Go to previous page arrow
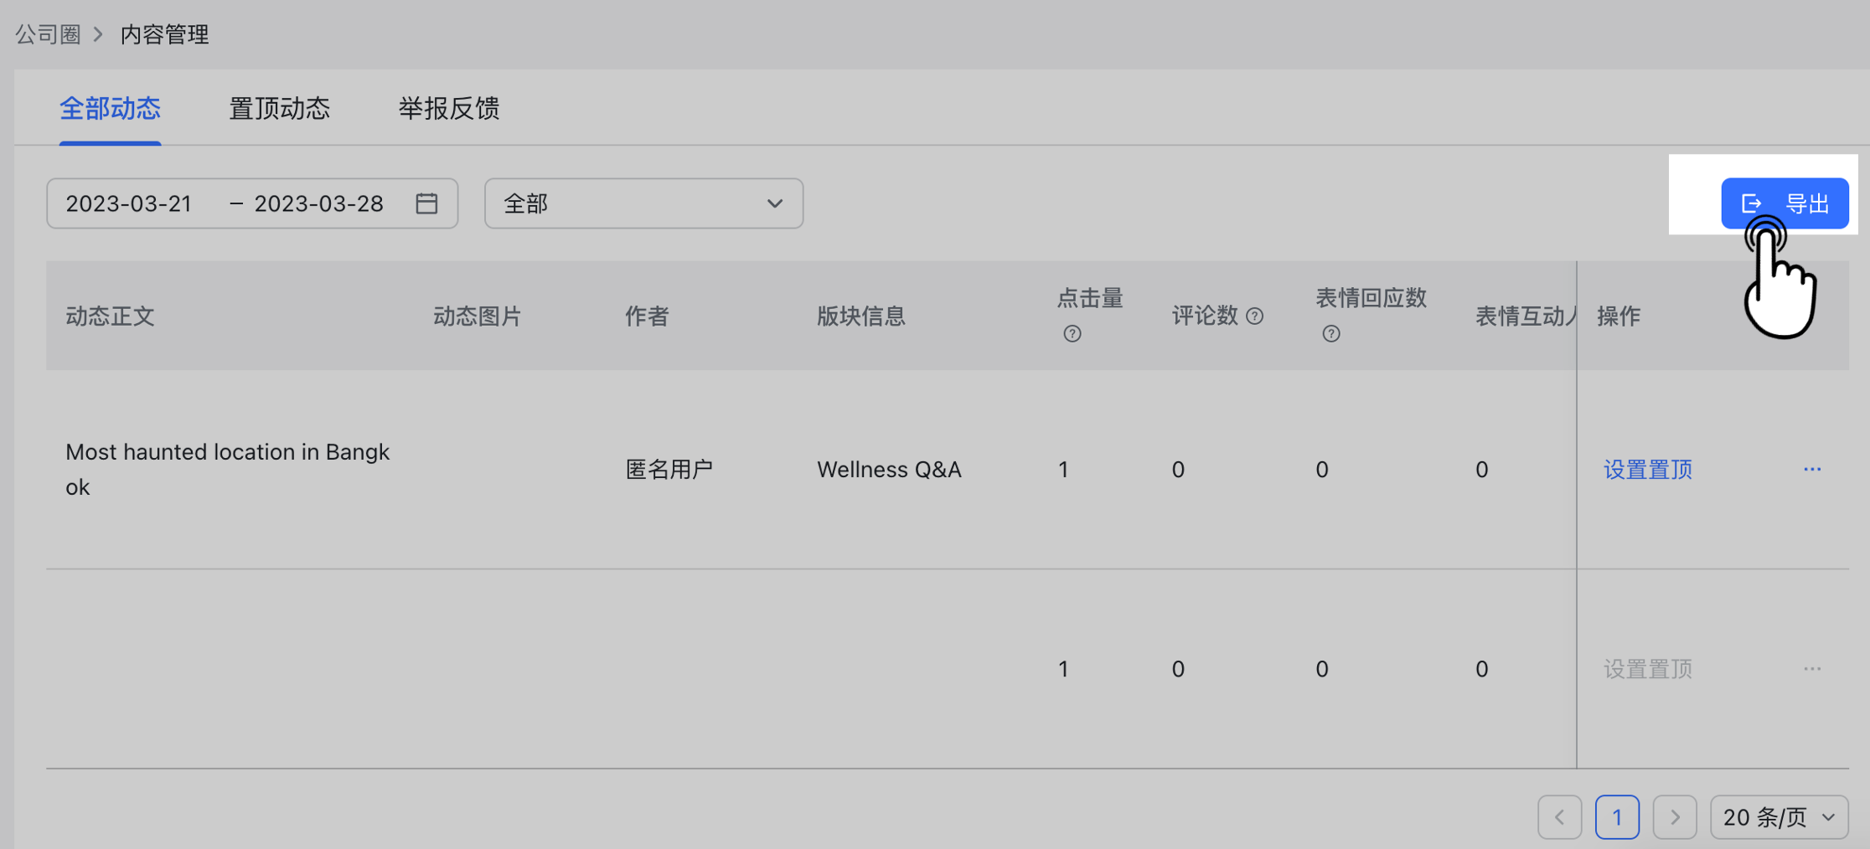 pos(1560,817)
